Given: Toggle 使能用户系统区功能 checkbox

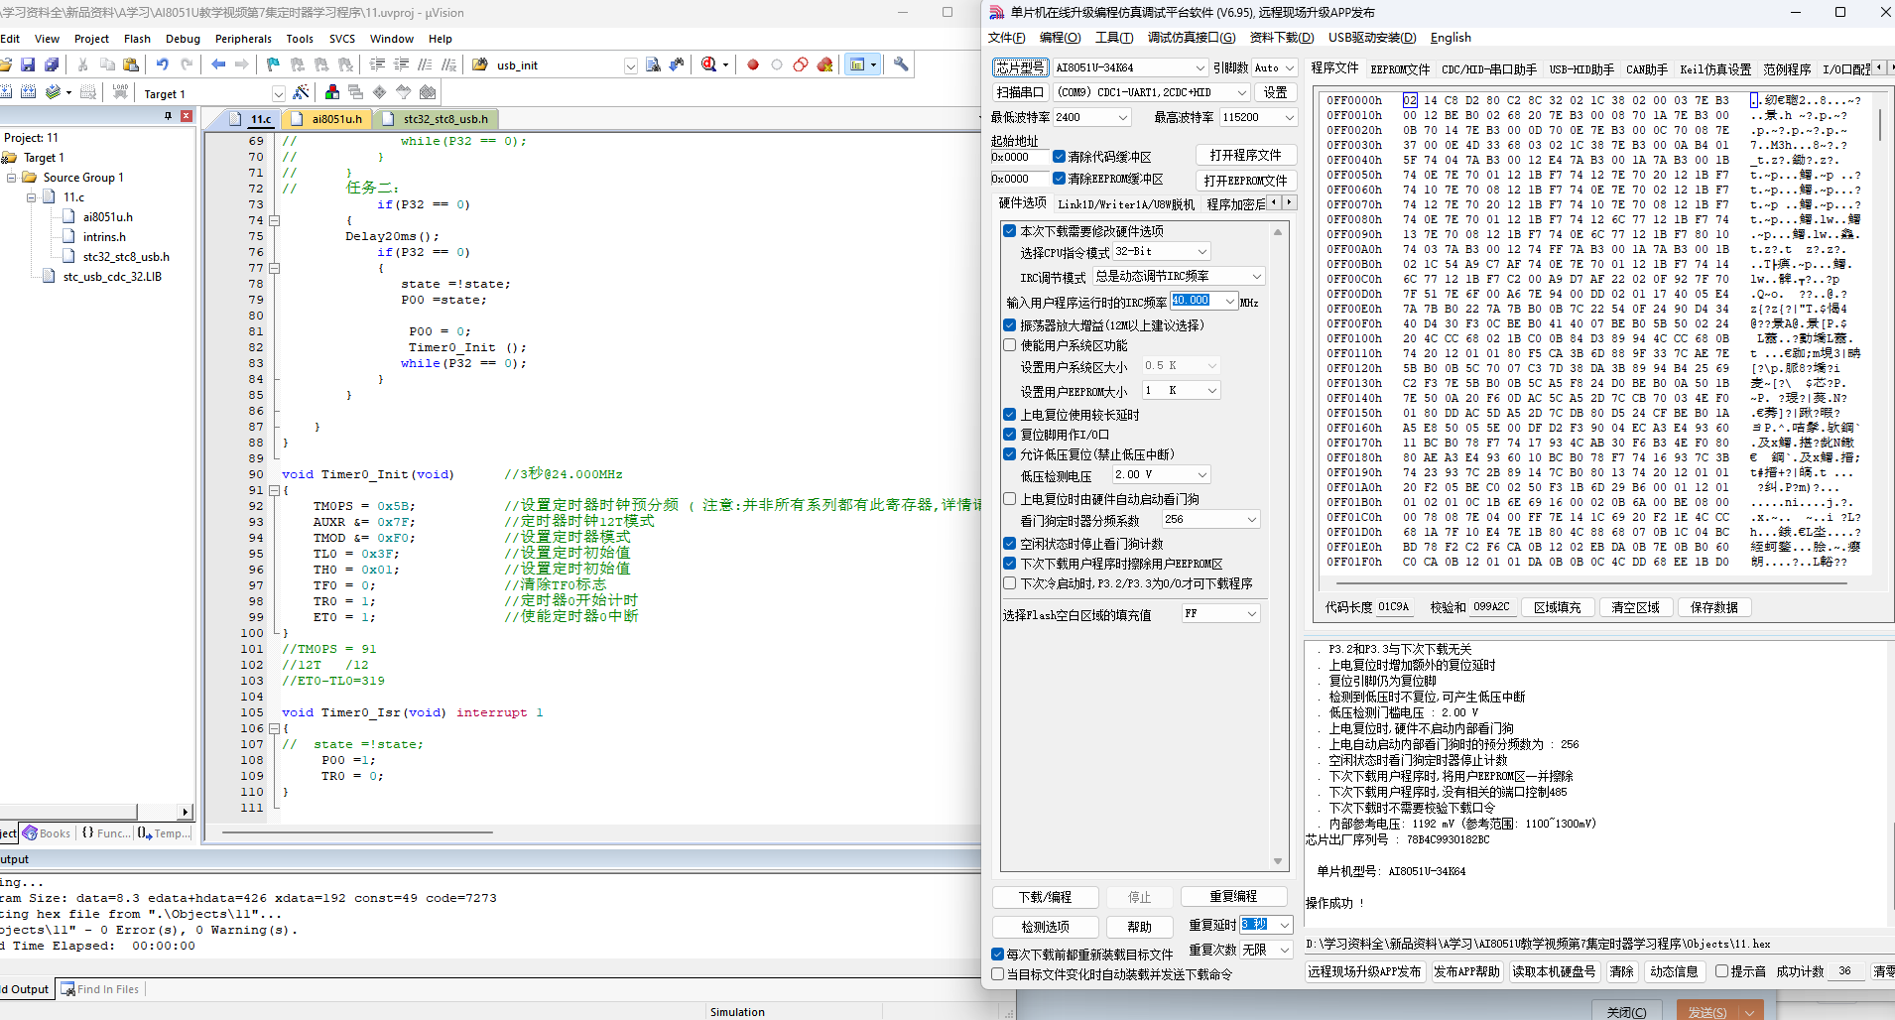Looking at the screenshot, I should [1010, 345].
